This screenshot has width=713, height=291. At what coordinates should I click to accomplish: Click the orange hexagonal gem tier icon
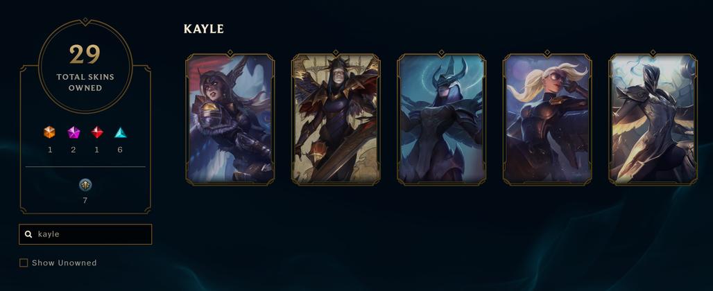[x=49, y=132]
